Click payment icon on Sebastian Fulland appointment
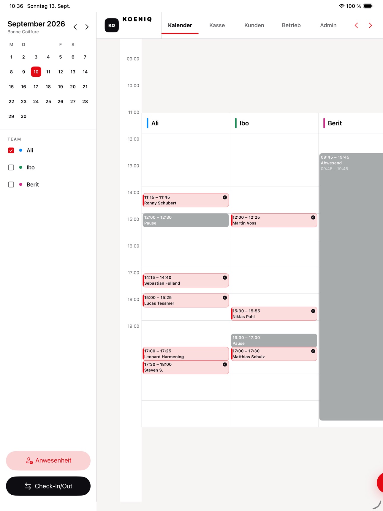The image size is (383, 511). 225,277
